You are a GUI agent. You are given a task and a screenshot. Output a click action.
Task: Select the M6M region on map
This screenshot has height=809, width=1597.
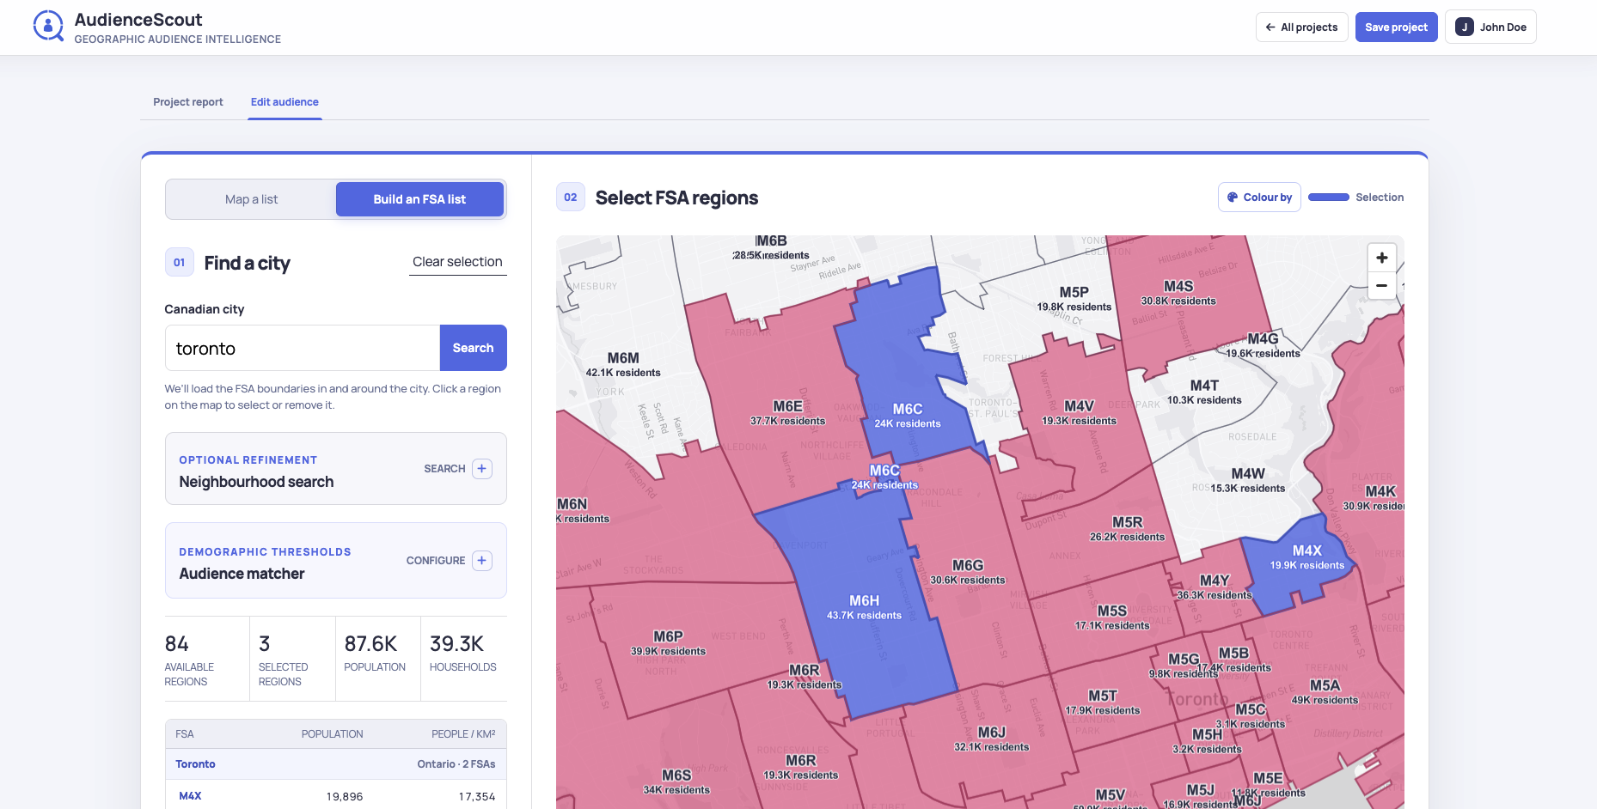coord(622,365)
